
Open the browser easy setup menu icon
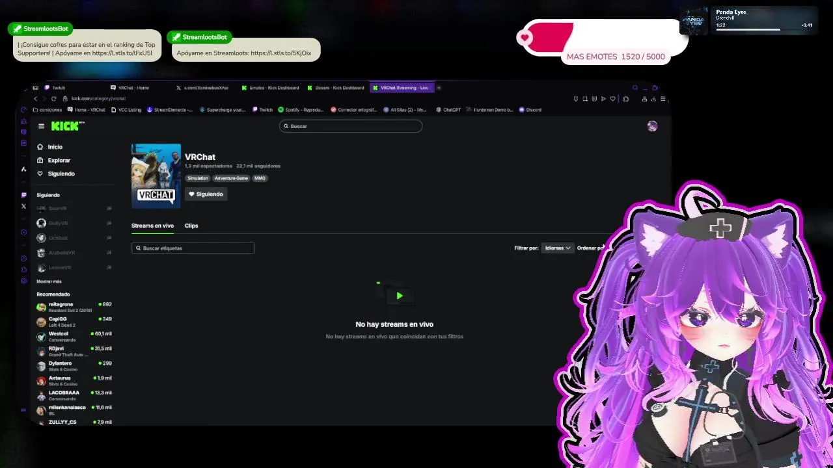(662, 99)
